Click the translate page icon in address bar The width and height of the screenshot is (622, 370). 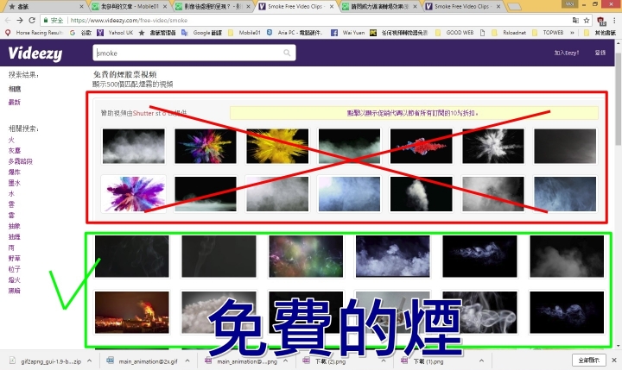[575, 20]
